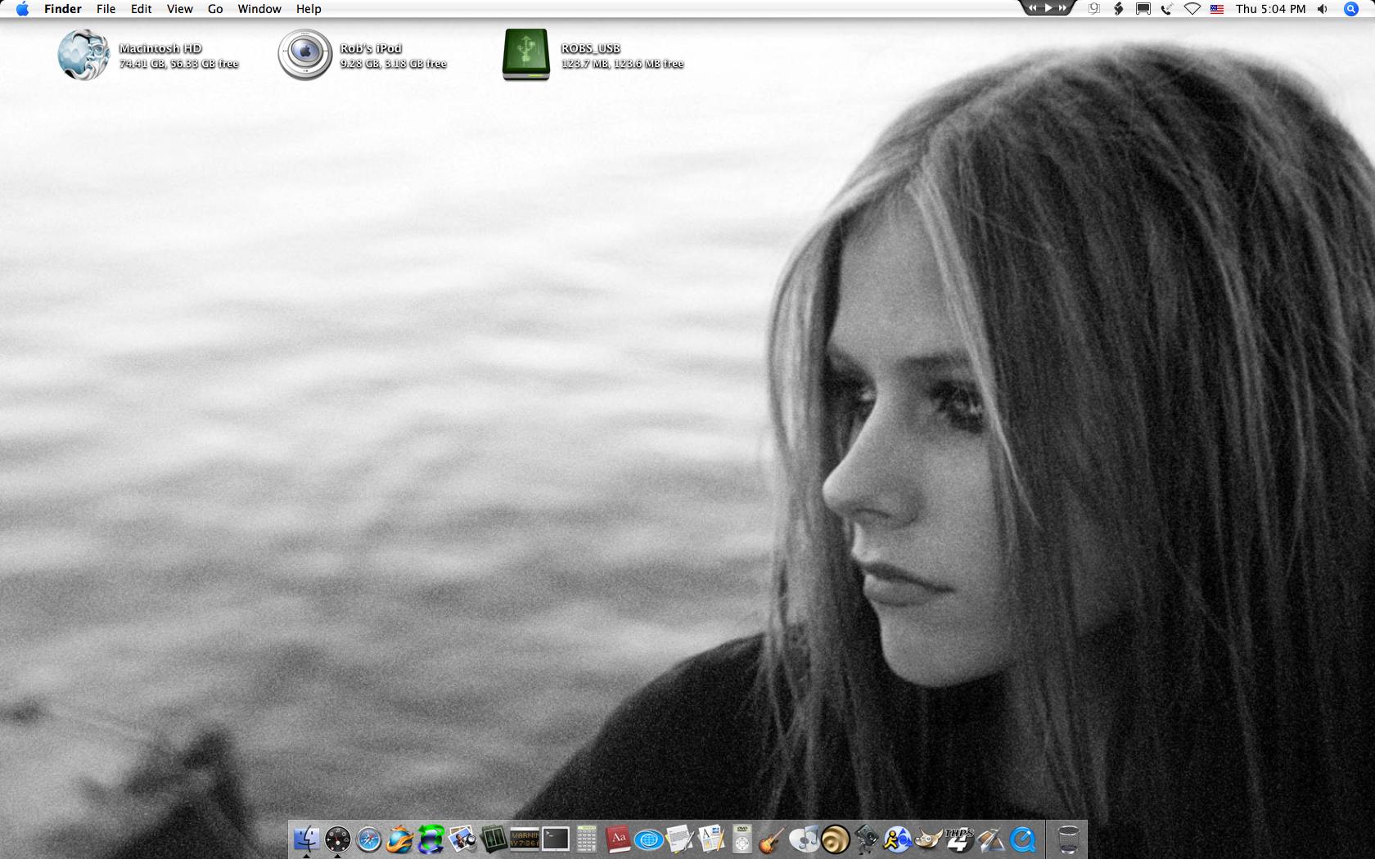This screenshot has width=1375, height=859.
Task: Open the volume control menu
Action: tap(1323, 9)
